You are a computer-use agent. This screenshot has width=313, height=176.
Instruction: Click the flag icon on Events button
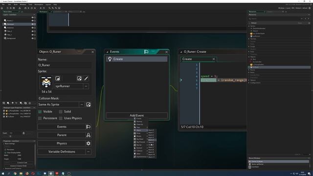point(88,127)
